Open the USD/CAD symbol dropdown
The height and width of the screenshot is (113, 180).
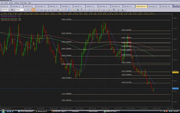pyautogui.click(x=9, y=10)
